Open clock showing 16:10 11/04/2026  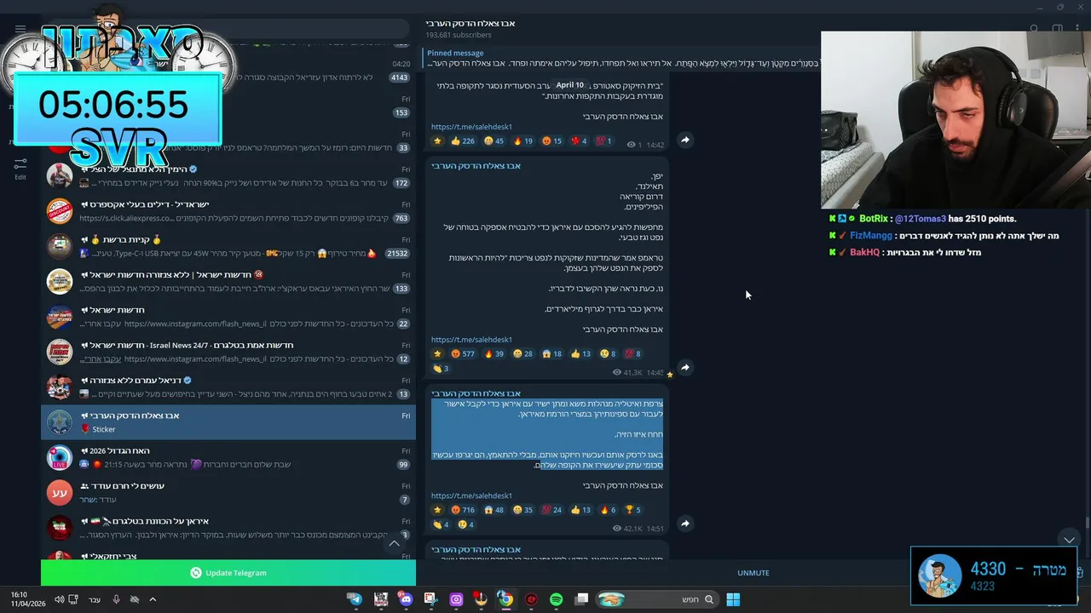pos(28,599)
